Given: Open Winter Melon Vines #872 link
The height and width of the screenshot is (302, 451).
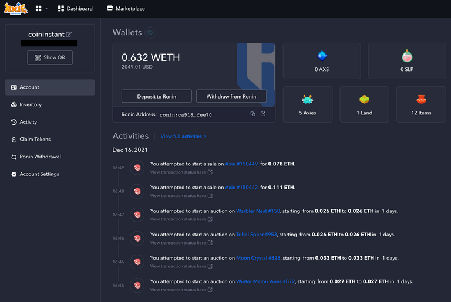Looking at the screenshot, I should (265, 281).
